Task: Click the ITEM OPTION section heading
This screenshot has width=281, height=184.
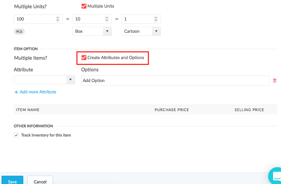Action: click(x=26, y=49)
